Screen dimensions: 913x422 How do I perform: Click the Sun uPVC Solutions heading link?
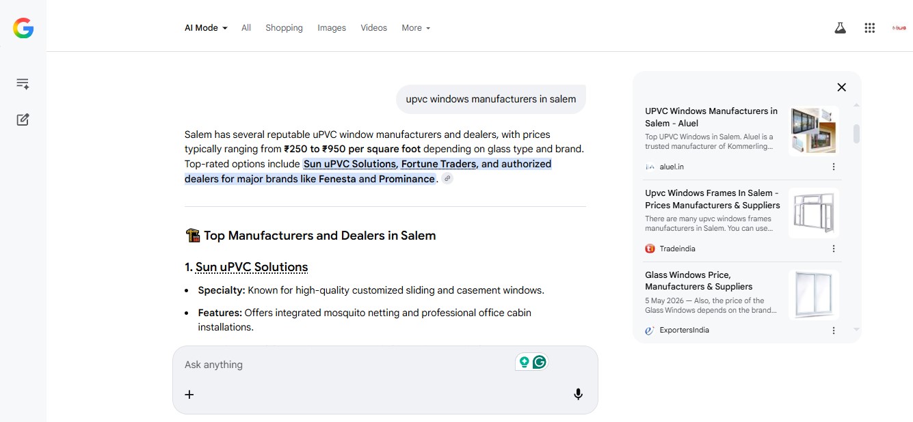tap(252, 267)
